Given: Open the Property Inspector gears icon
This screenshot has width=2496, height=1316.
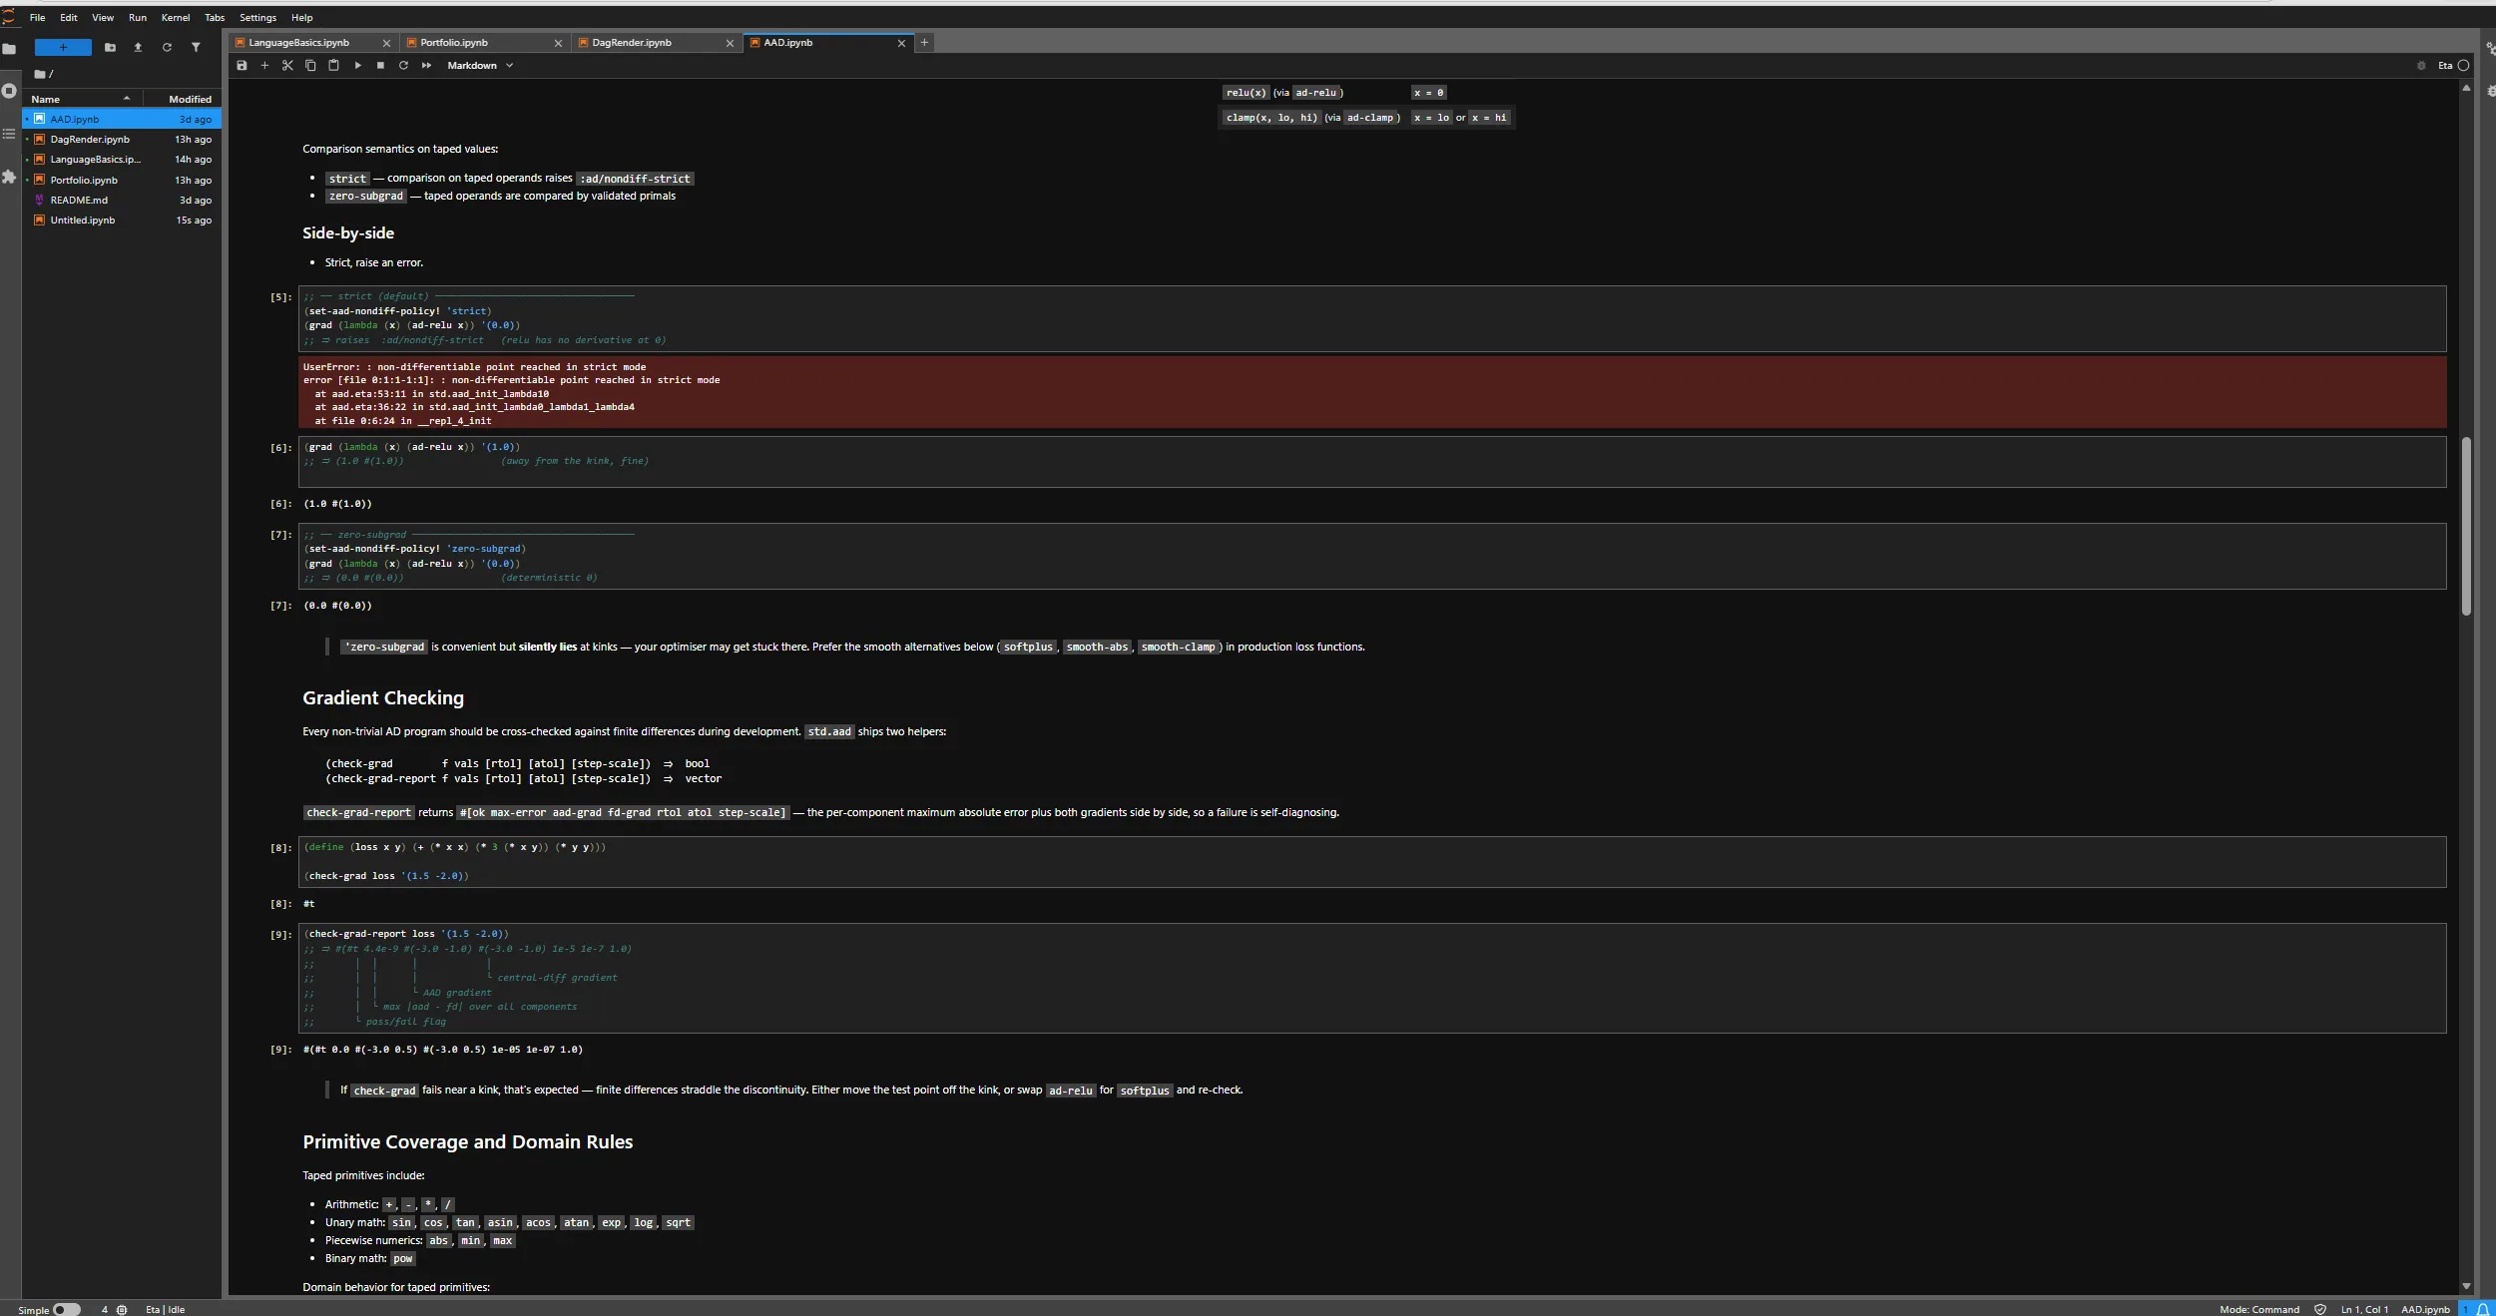Looking at the screenshot, I should (2489, 48).
